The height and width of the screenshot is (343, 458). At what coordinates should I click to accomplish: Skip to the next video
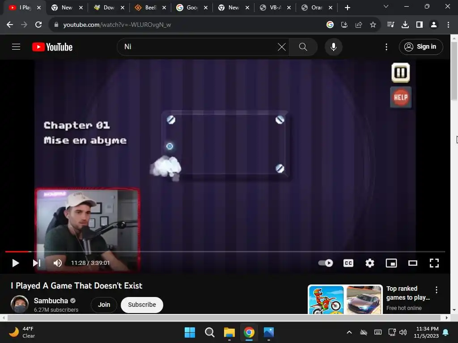point(37,263)
